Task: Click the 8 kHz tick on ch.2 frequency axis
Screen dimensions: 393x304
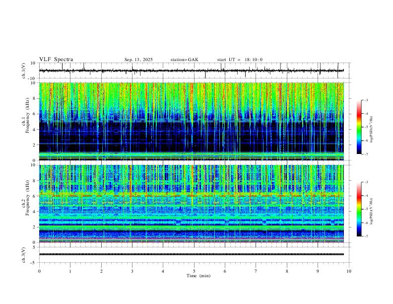Action: pyautogui.click(x=34, y=181)
